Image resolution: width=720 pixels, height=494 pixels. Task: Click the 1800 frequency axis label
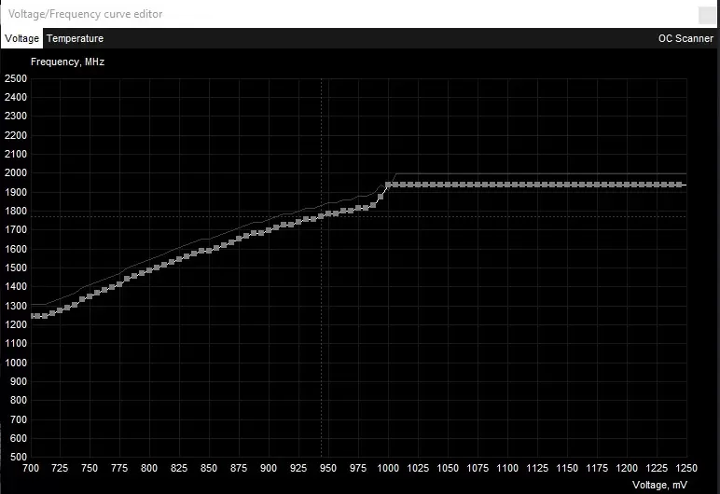pyautogui.click(x=16, y=212)
